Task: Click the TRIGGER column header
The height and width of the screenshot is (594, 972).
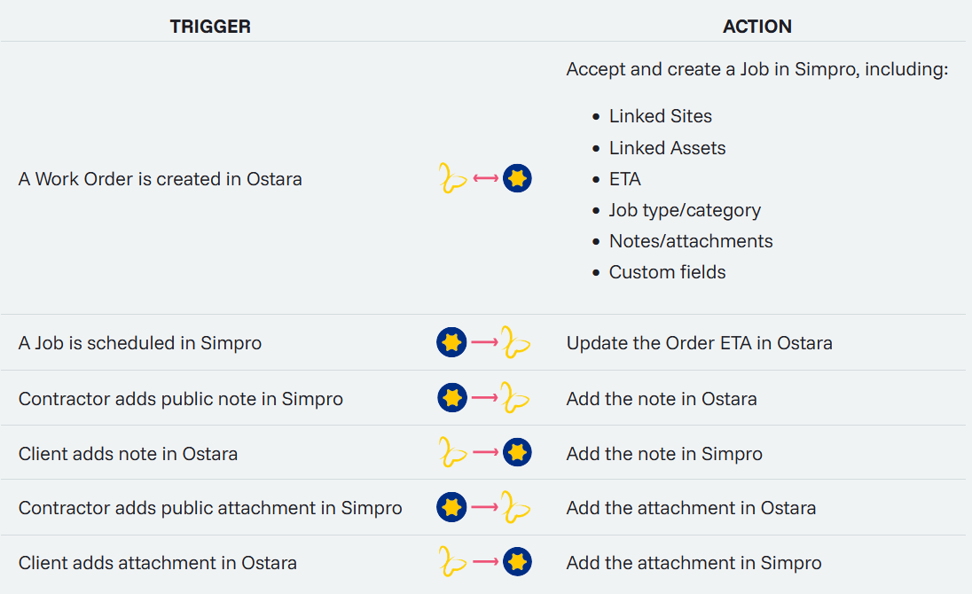Action: [210, 27]
